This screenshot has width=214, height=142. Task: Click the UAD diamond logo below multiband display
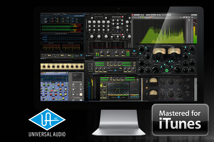coord(119,97)
